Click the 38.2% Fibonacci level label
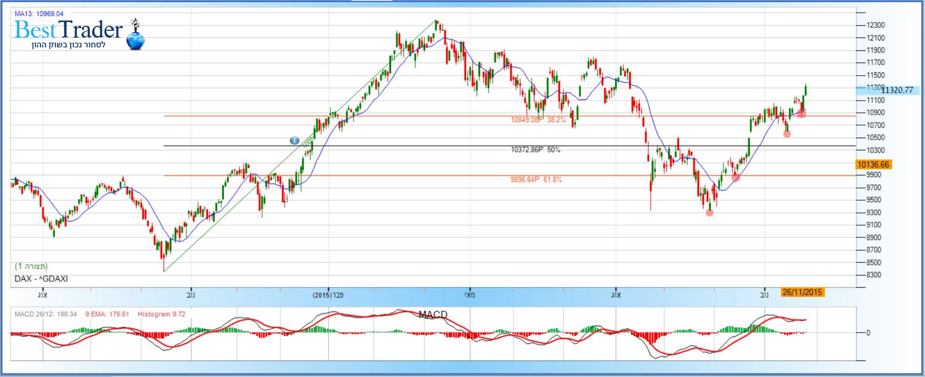Screen dimensions: 925x377 pyautogui.click(x=538, y=120)
